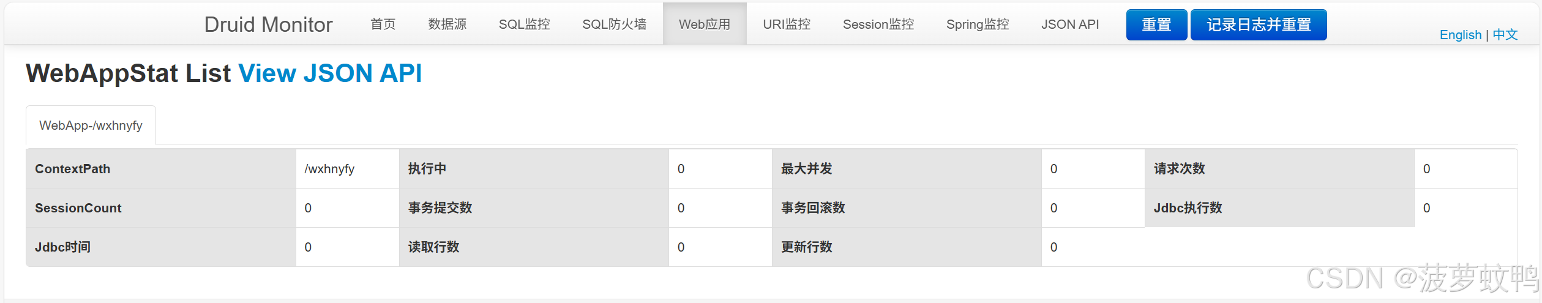Open the JSON API nav item

1070,24
